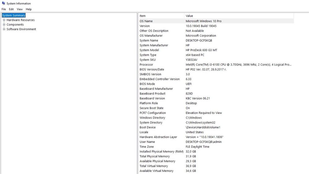309x174 pixels.
Task: Click value \Device\HarddiskVolume1
Action: coord(203,127)
